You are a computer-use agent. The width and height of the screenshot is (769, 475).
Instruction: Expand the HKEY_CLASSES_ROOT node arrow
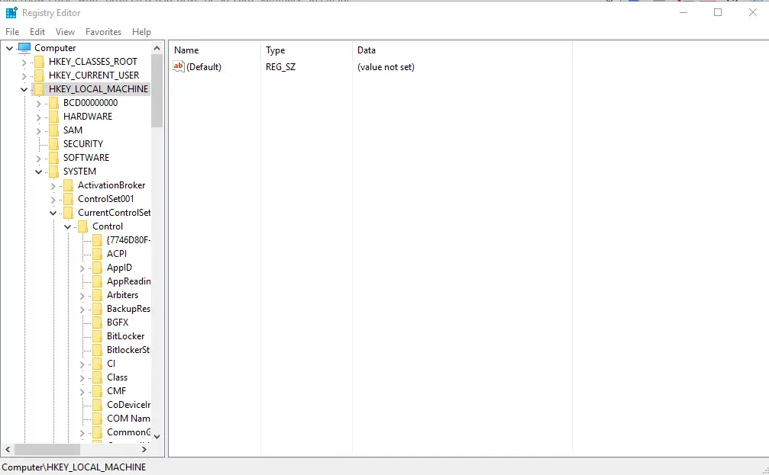pos(24,63)
